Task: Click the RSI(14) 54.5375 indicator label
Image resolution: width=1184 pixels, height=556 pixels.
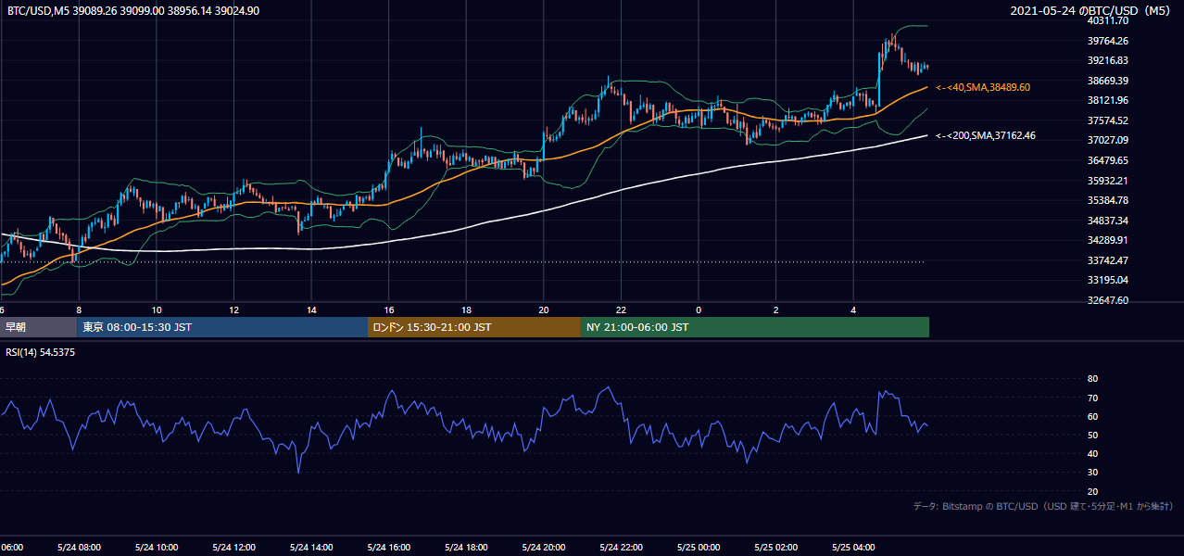Action: (42, 352)
